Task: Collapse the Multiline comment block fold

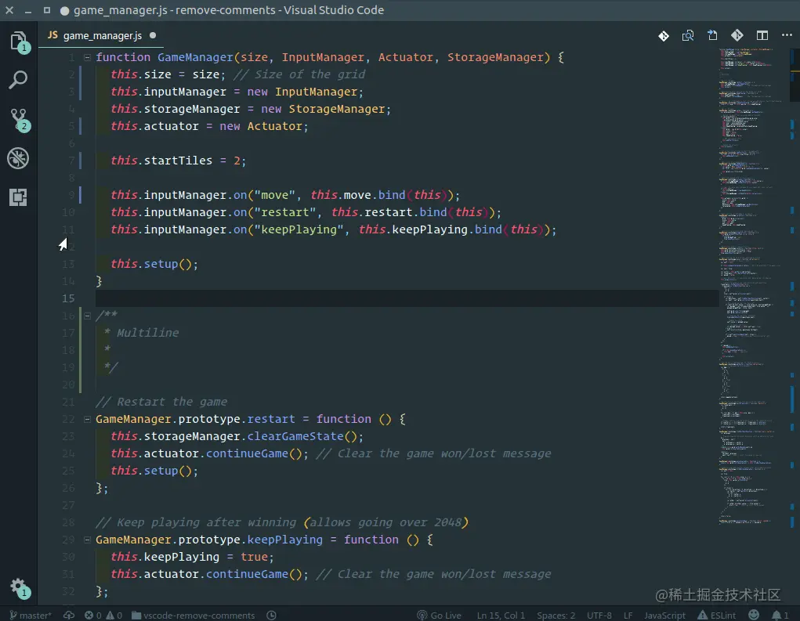Action: [87, 316]
